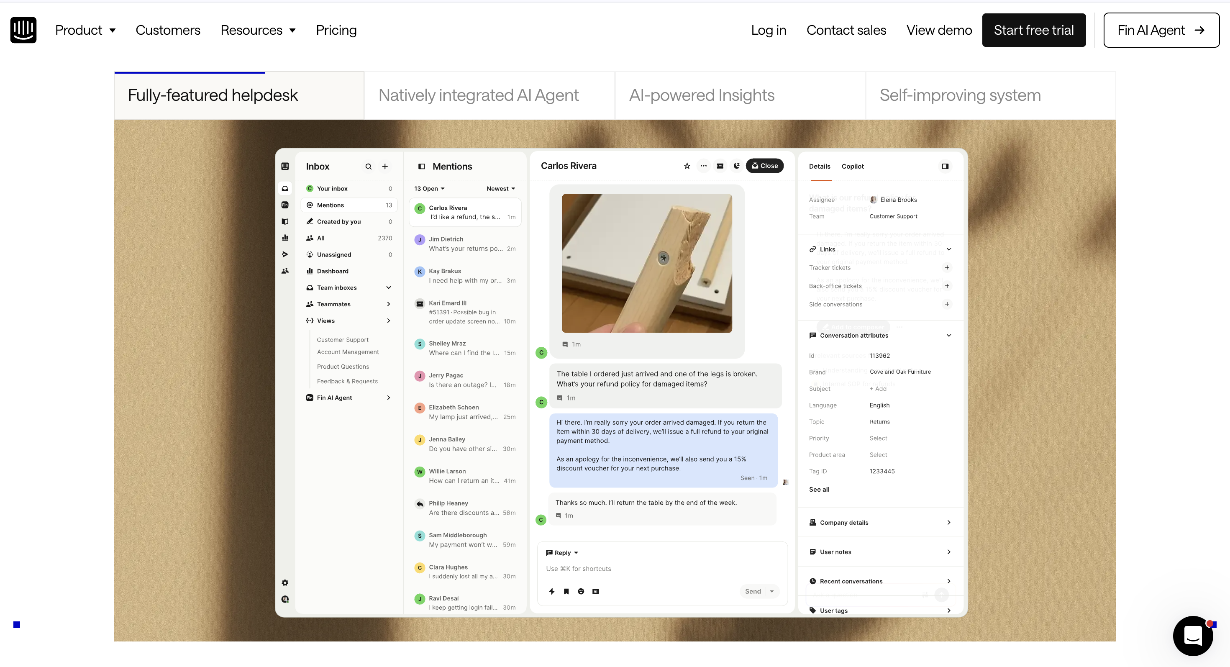Expand Company details

coord(880,522)
